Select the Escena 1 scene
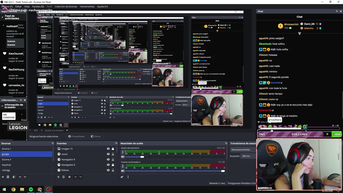 (x=26, y=149)
